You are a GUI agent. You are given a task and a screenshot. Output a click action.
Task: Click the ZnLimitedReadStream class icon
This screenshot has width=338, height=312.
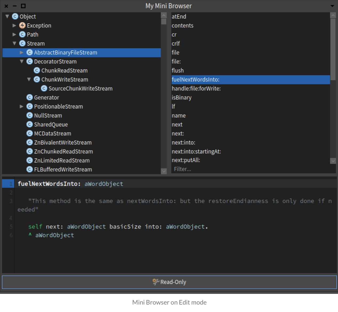tap(30, 161)
